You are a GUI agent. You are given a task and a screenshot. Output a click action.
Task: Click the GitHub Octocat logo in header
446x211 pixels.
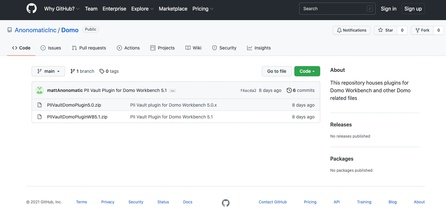tap(32, 9)
